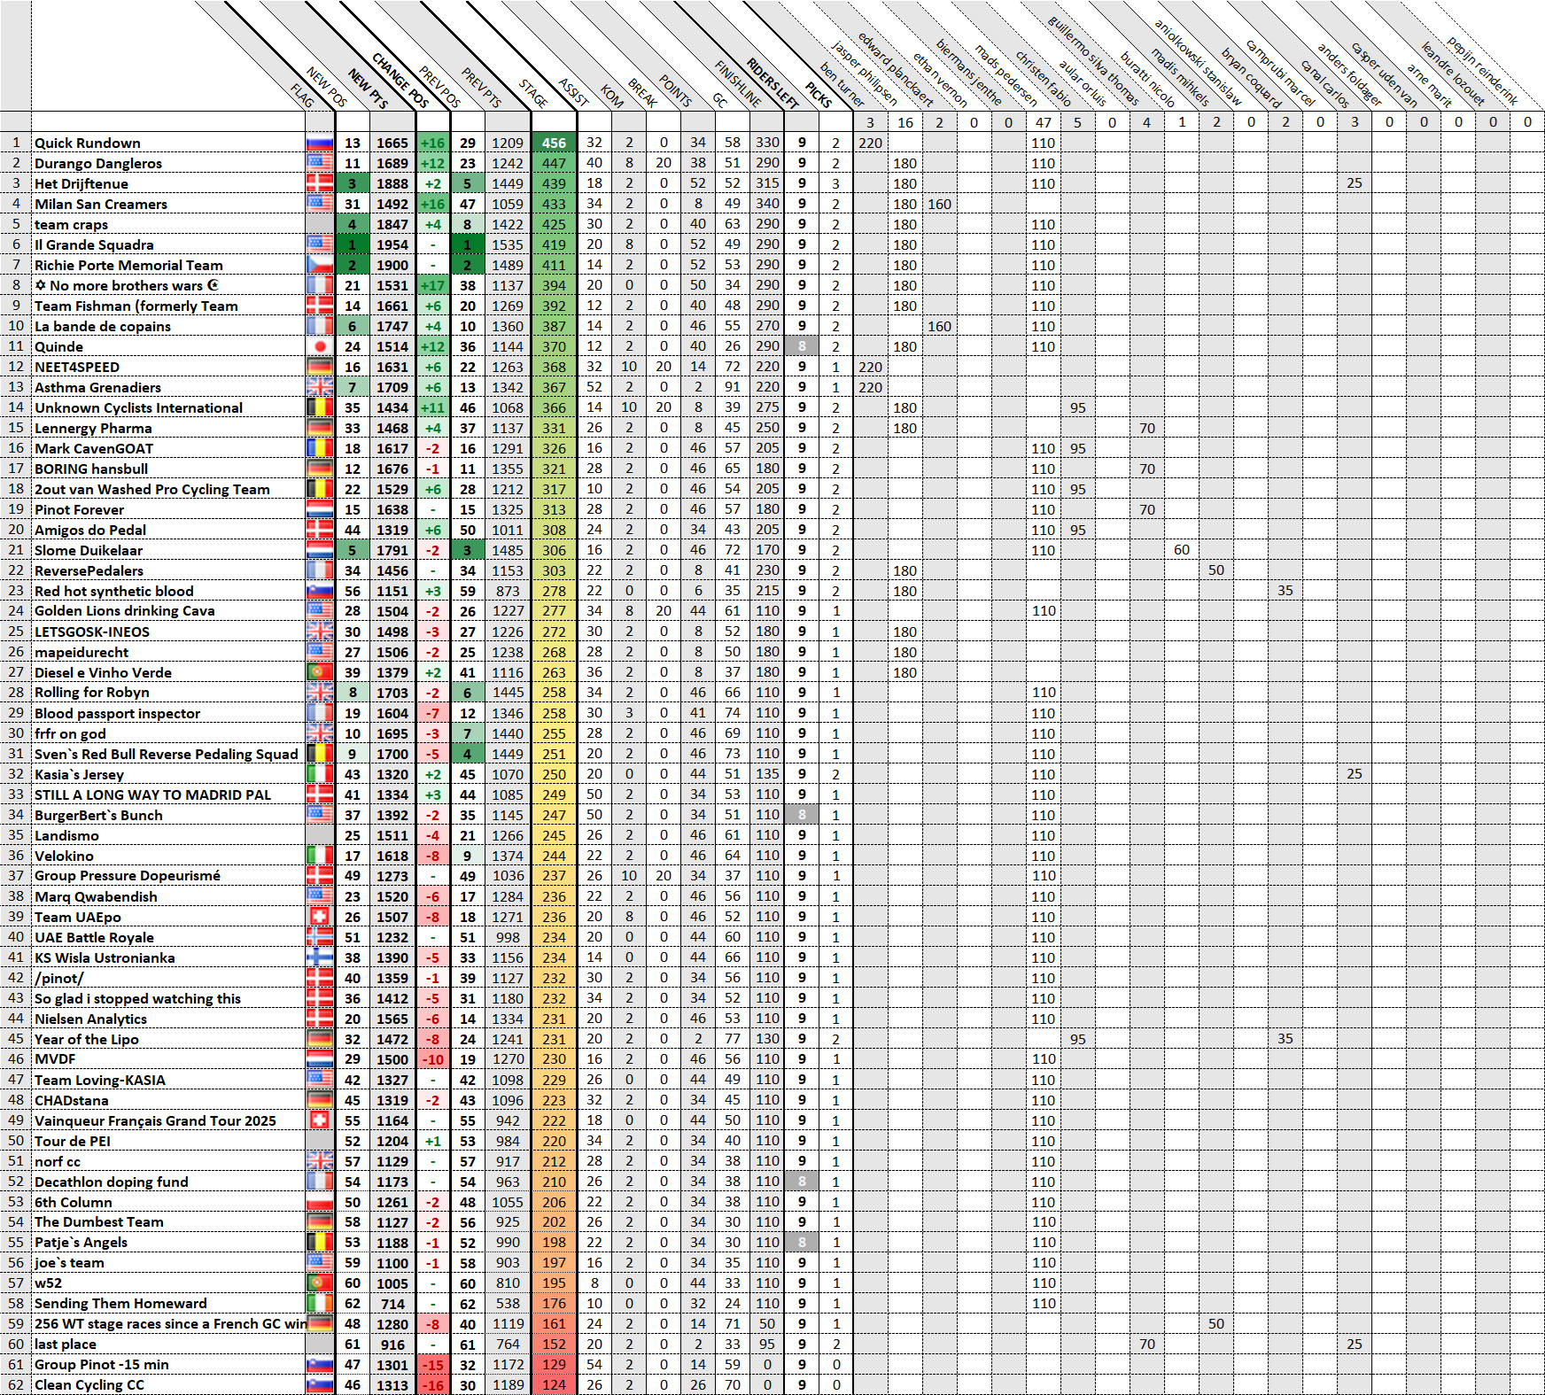
Task: Select the "Blood passport inspector" team name
Action: pyautogui.click(x=117, y=713)
